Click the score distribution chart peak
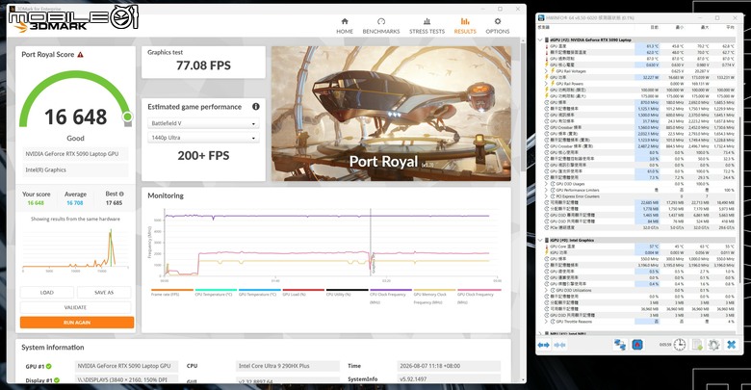 [111, 234]
